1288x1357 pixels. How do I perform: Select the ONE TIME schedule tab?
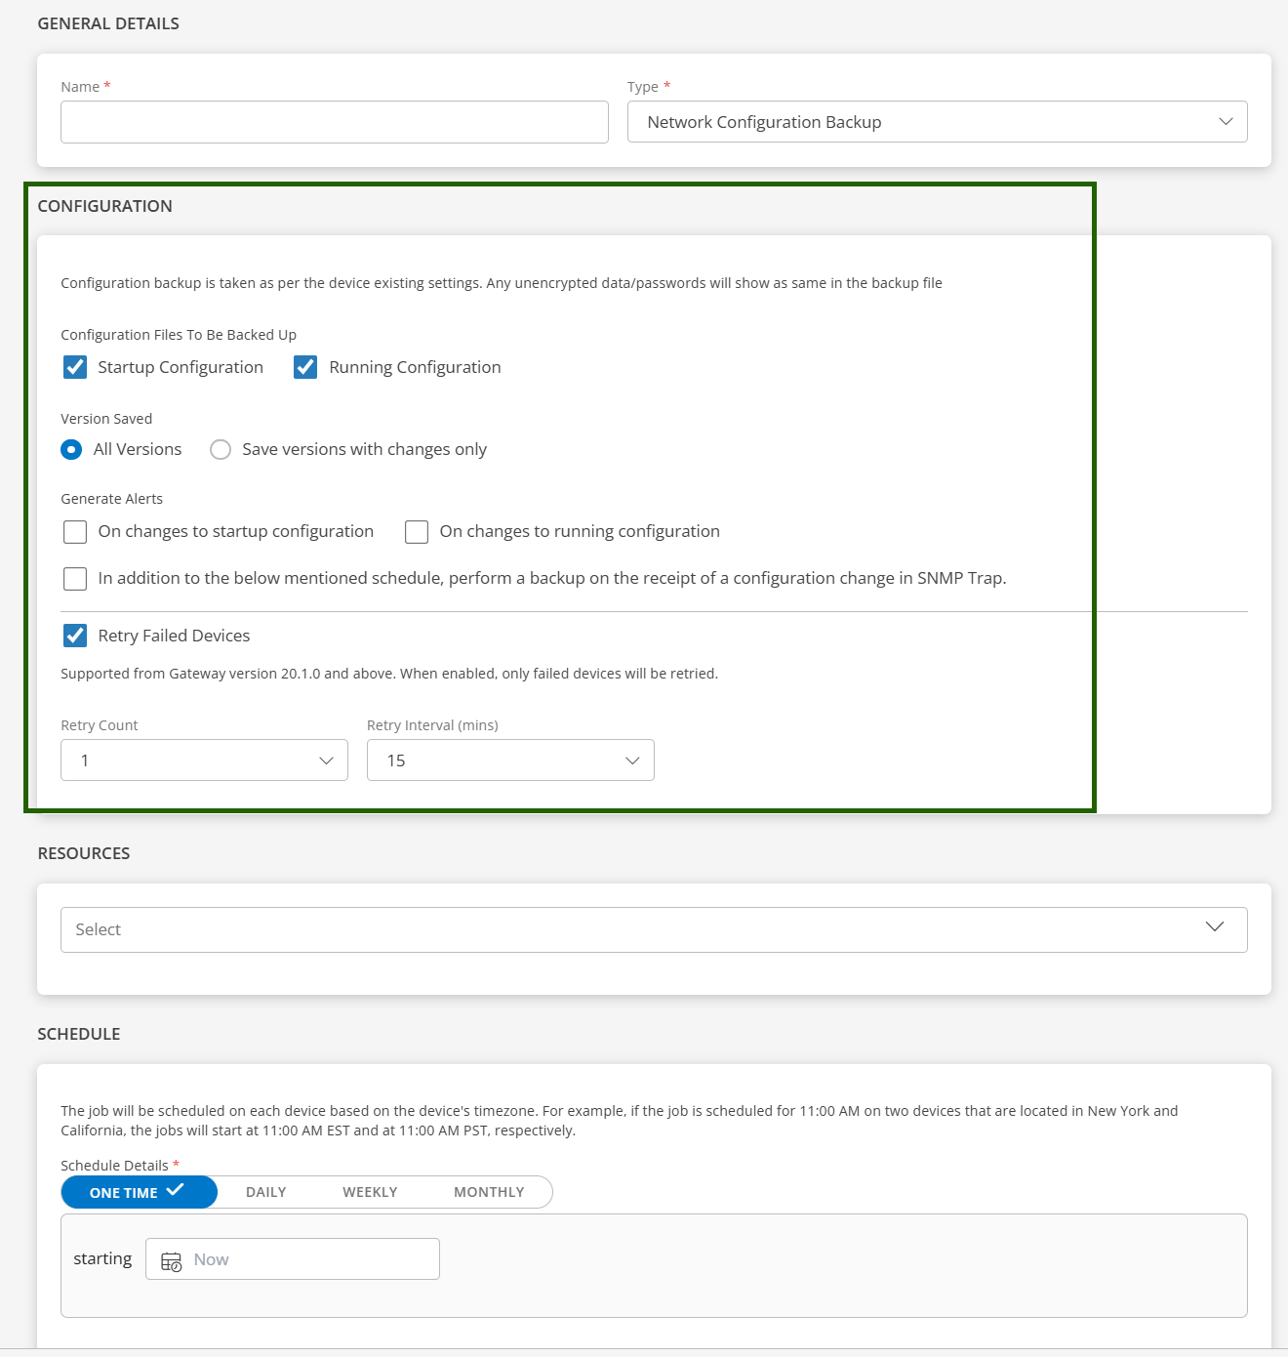click(x=138, y=1192)
